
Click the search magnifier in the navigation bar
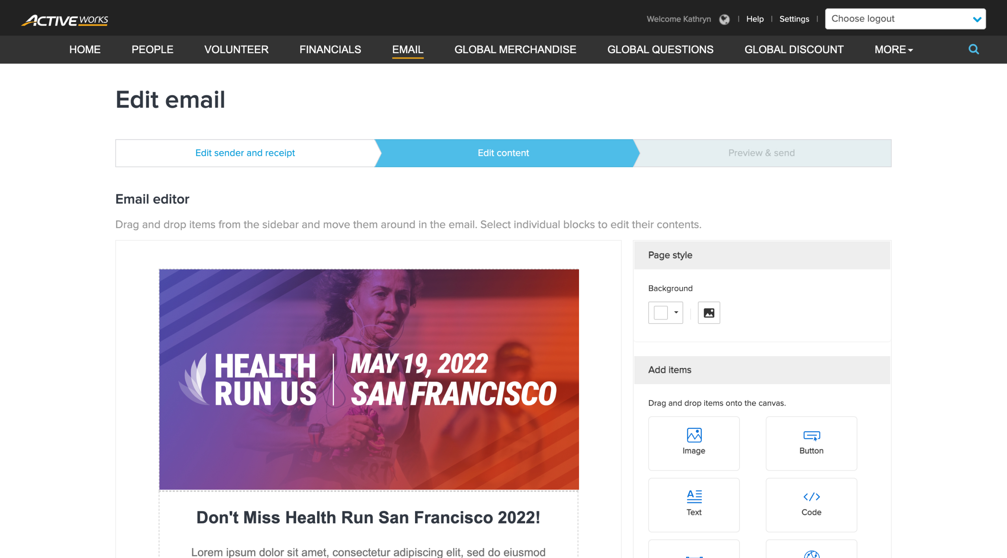pos(974,49)
